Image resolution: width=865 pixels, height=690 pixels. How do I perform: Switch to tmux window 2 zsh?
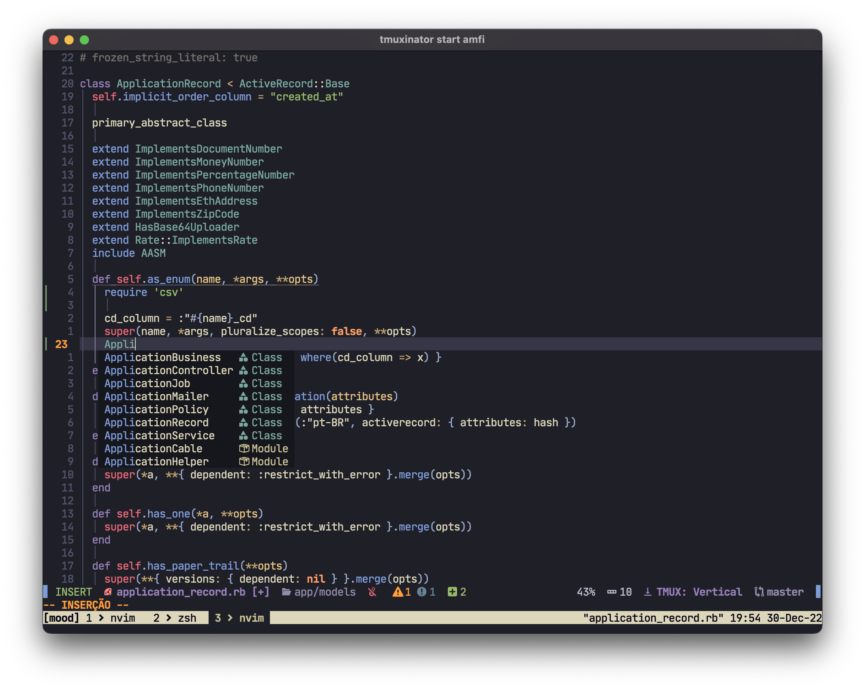175,618
